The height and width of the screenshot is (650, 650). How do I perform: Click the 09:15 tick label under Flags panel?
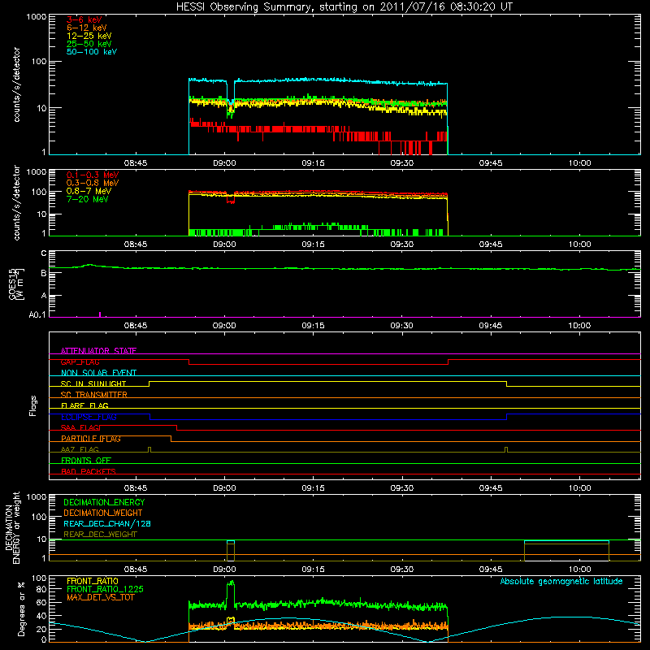point(313,488)
